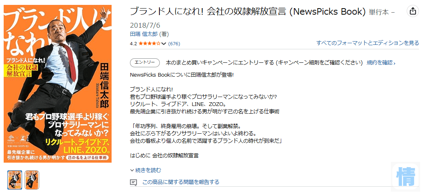Open the 676 reviews count link

click(174, 44)
